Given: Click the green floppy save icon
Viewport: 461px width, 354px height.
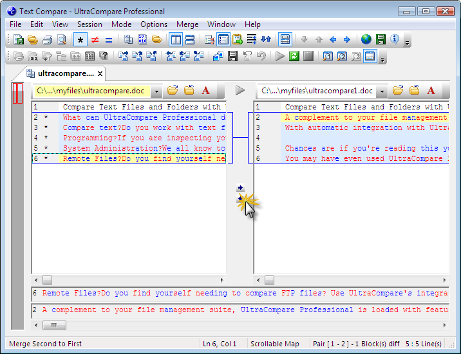Looking at the screenshot, I should (381, 39).
